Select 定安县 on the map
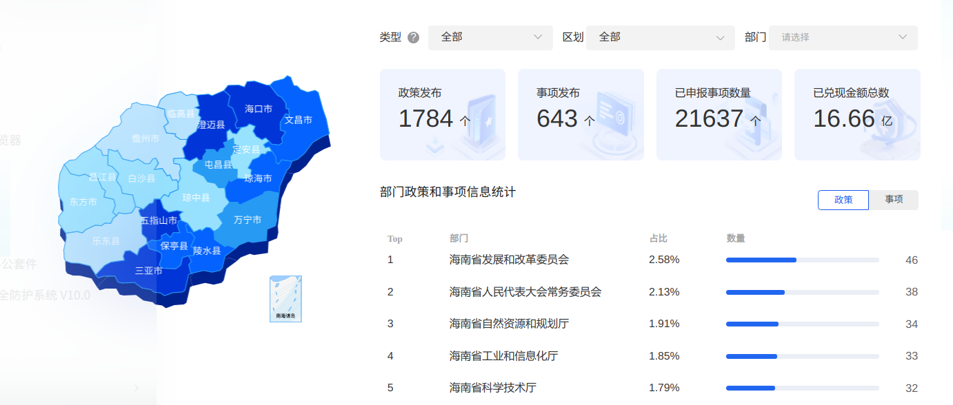 point(246,149)
